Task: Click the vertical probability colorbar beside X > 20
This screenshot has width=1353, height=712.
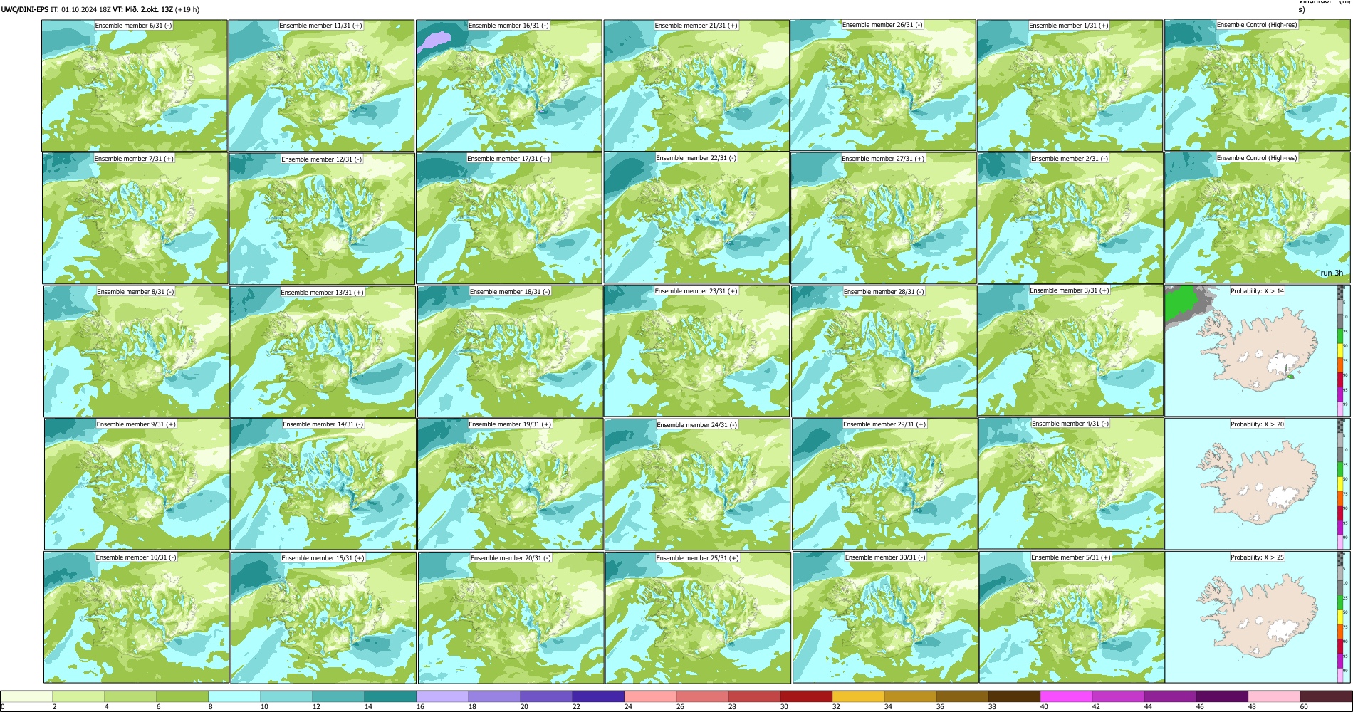Action: click(x=1342, y=483)
